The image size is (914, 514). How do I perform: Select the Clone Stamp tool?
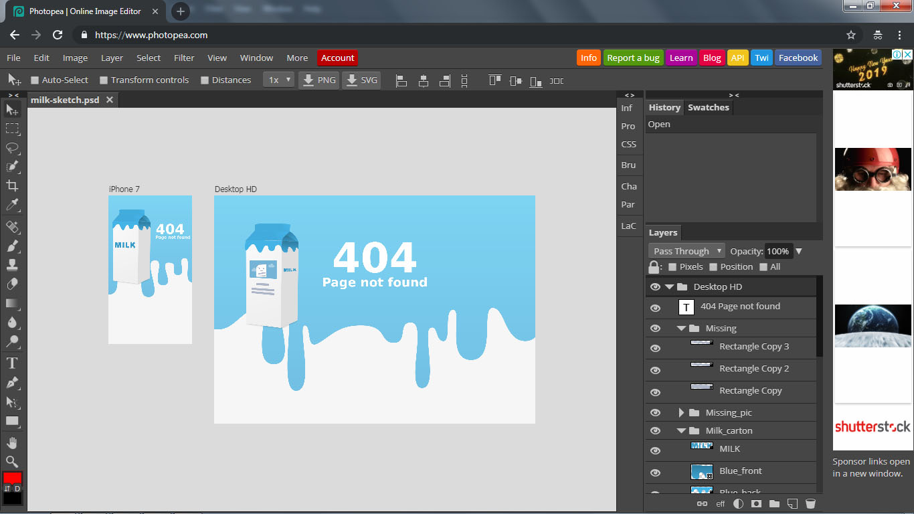pyautogui.click(x=12, y=265)
